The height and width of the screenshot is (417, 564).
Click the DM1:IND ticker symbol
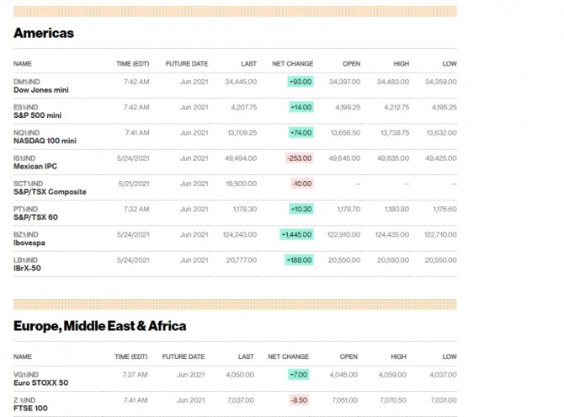(x=27, y=81)
